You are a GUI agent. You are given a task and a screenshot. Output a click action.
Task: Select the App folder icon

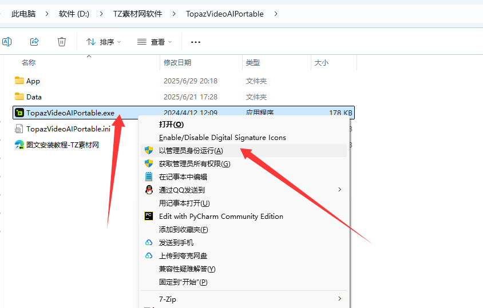(19, 81)
